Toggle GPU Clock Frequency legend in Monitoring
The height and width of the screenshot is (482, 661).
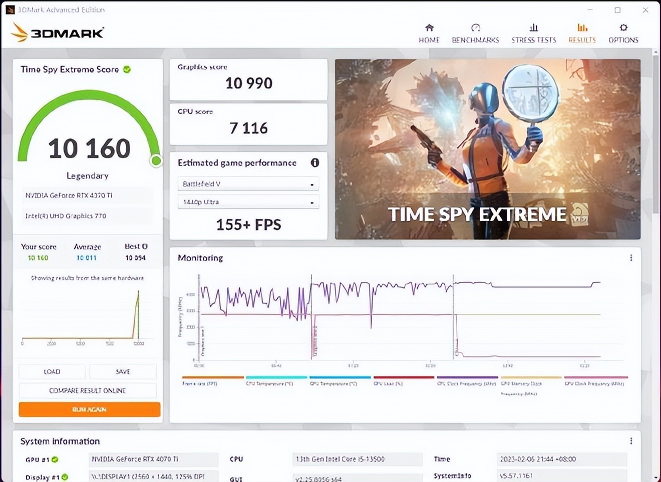pos(595,381)
